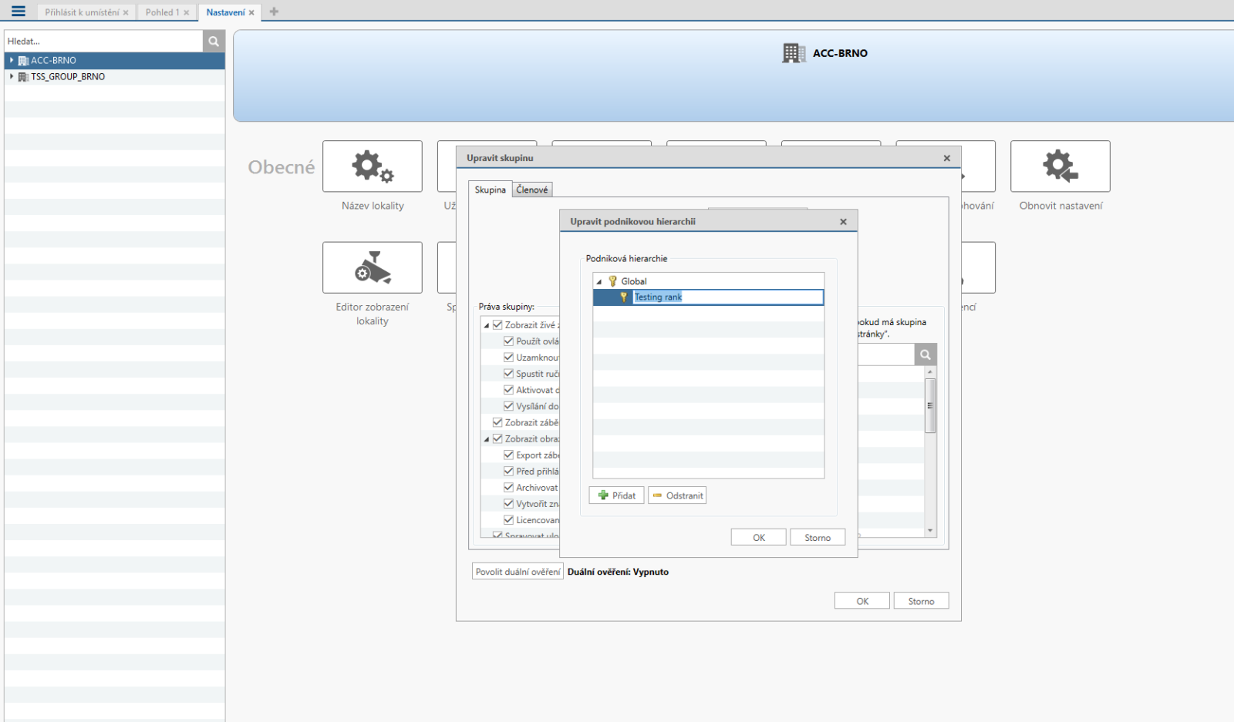
Task: Expand the ACC-BRNO tree node
Action: pos(12,60)
